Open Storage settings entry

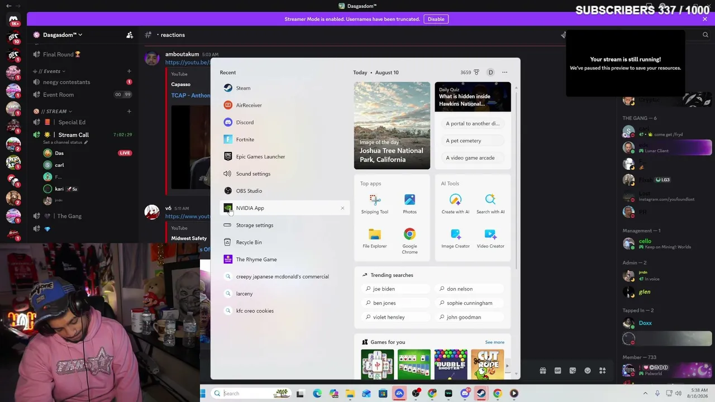(285, 225)
